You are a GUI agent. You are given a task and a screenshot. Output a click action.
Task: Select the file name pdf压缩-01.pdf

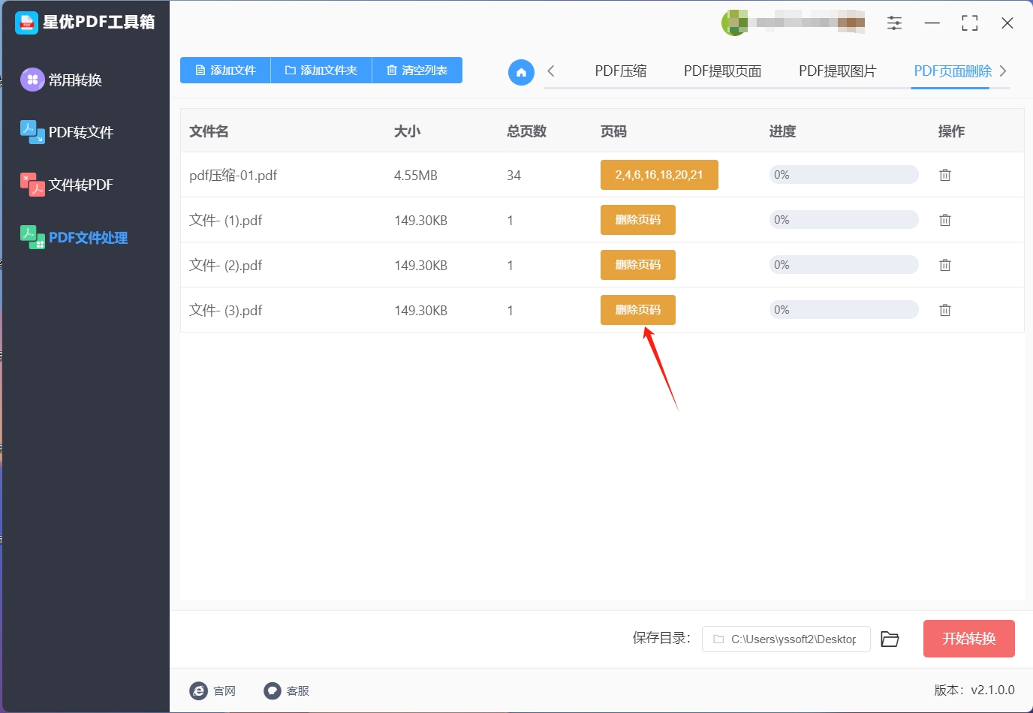(233, 176)
